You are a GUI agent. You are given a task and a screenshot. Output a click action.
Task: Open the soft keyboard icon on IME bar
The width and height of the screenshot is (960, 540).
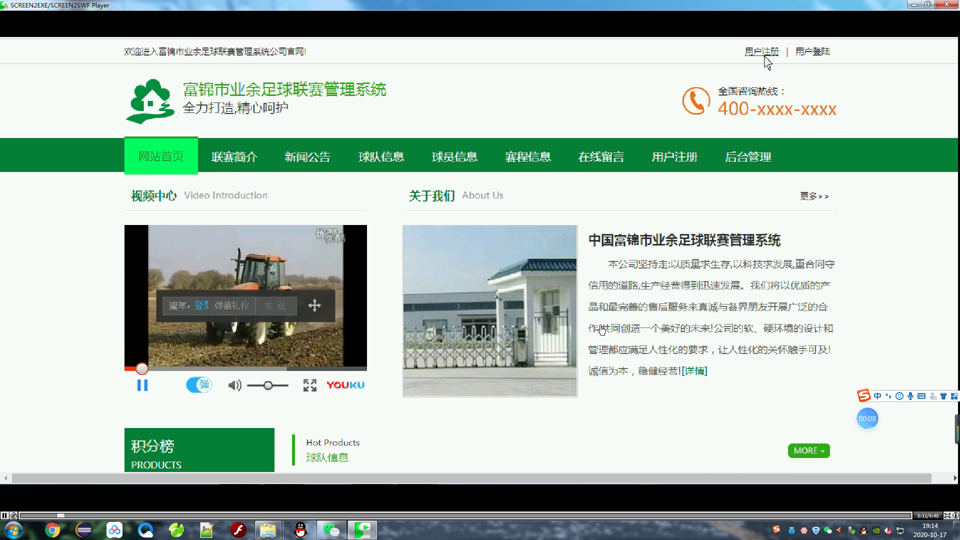921,396
